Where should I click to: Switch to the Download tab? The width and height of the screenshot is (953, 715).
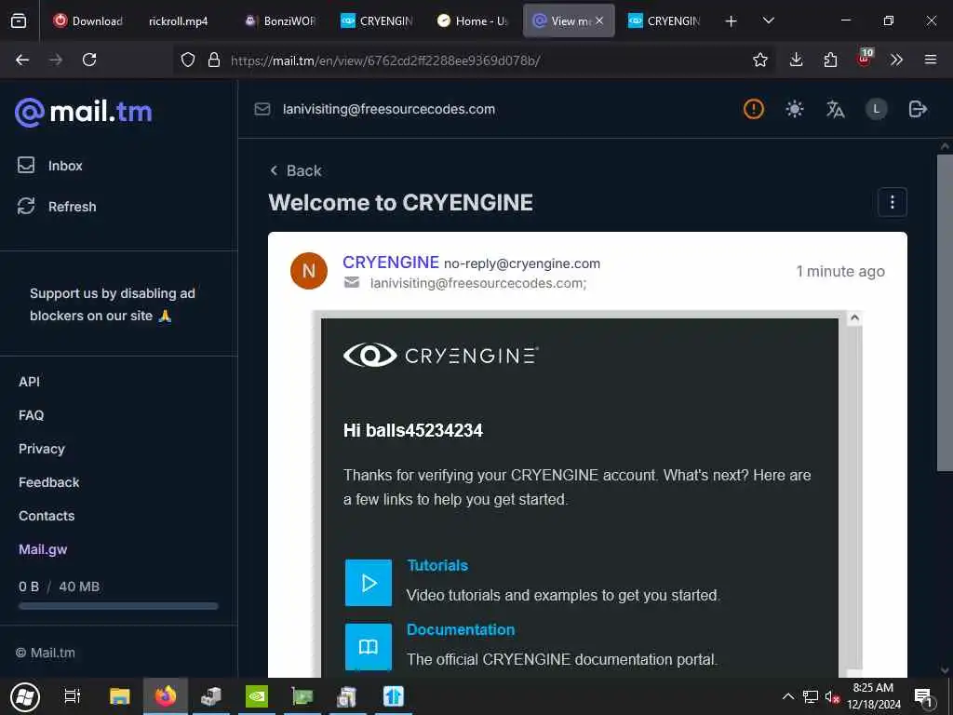point(88,20)
